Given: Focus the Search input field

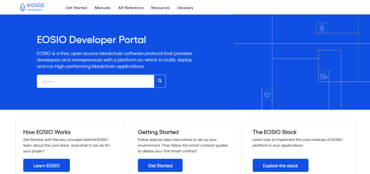Looking at the screenshot, I should [95, 81].
